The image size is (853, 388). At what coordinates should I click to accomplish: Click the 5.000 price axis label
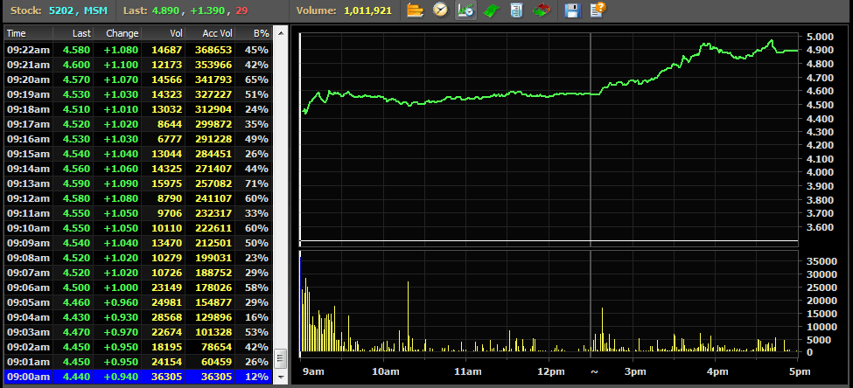tap(819, 37)
